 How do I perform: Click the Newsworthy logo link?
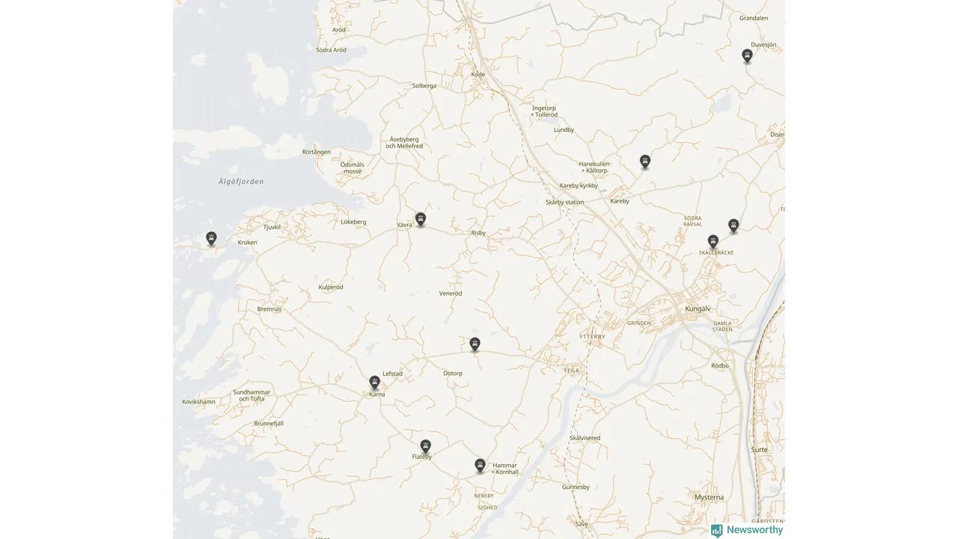point(747,530)
